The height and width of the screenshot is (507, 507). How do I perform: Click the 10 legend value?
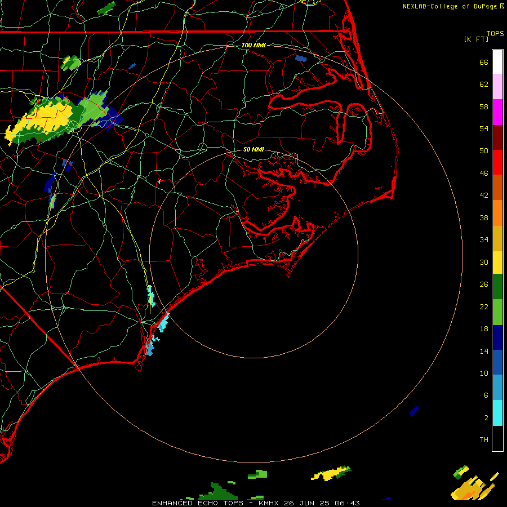click(x=484, y=373)
